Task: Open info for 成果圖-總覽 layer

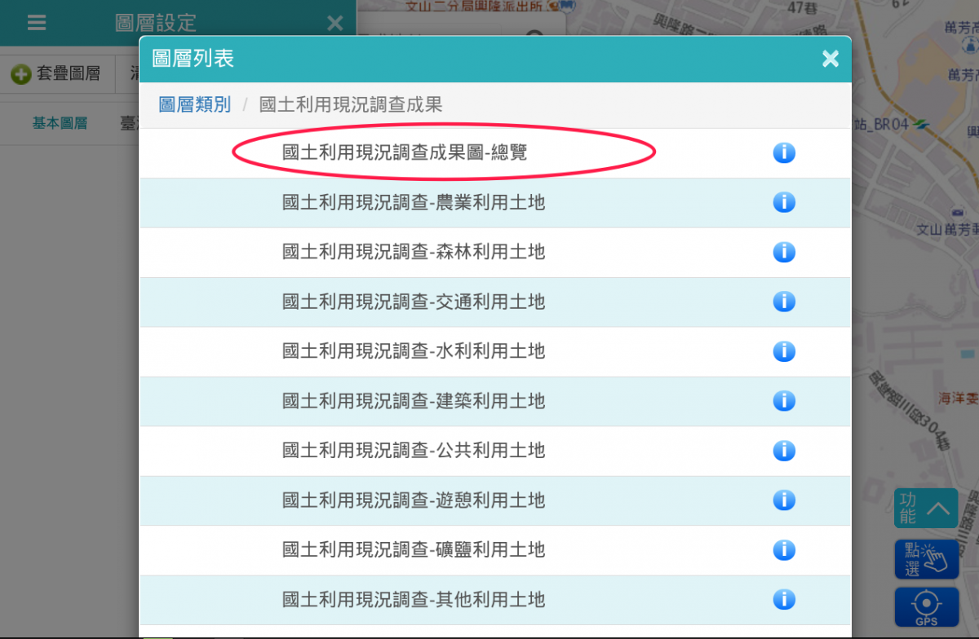Action: tap(784, 152)
